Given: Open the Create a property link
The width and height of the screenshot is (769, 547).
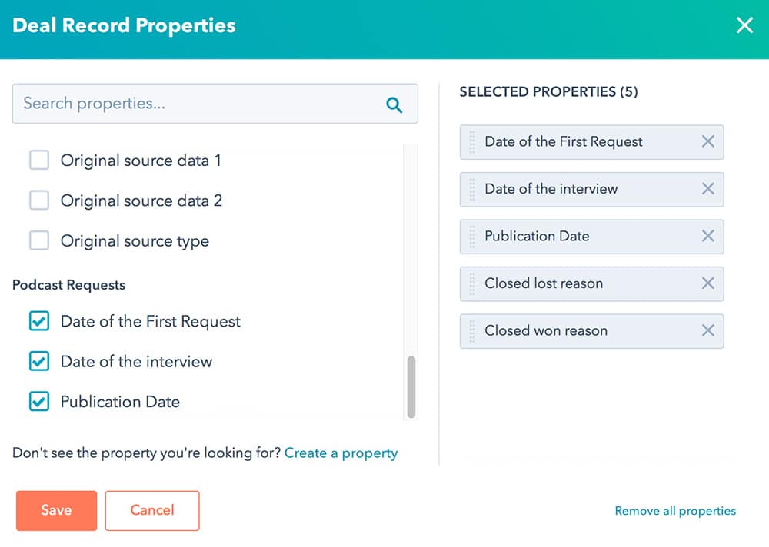Looking at the screenshot, I should pyautogui.click(x=341, y=453).
